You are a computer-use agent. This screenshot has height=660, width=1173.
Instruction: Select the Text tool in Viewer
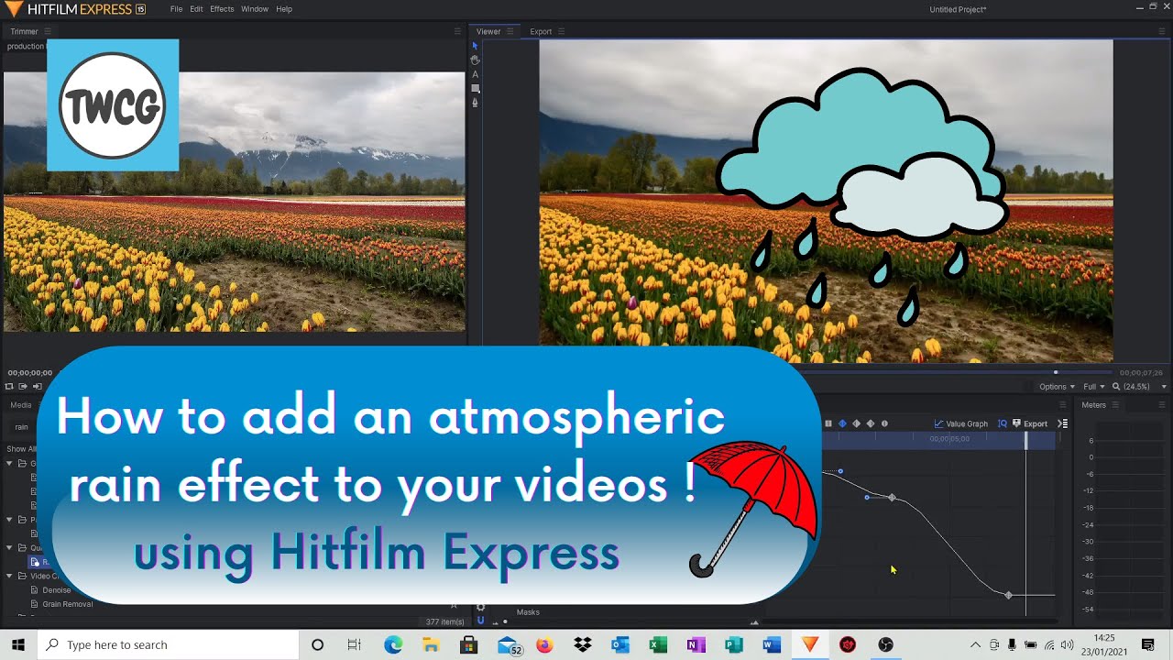tap(475, 74)
